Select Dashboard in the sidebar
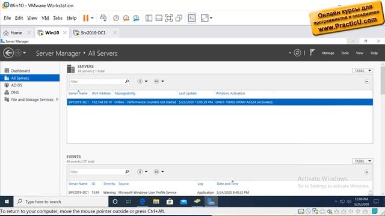The height and width of the screenshot is (216, 385). 29,71
